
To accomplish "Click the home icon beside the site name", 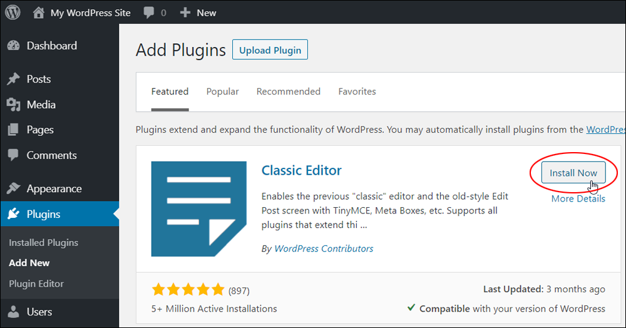I will point(39,13).
